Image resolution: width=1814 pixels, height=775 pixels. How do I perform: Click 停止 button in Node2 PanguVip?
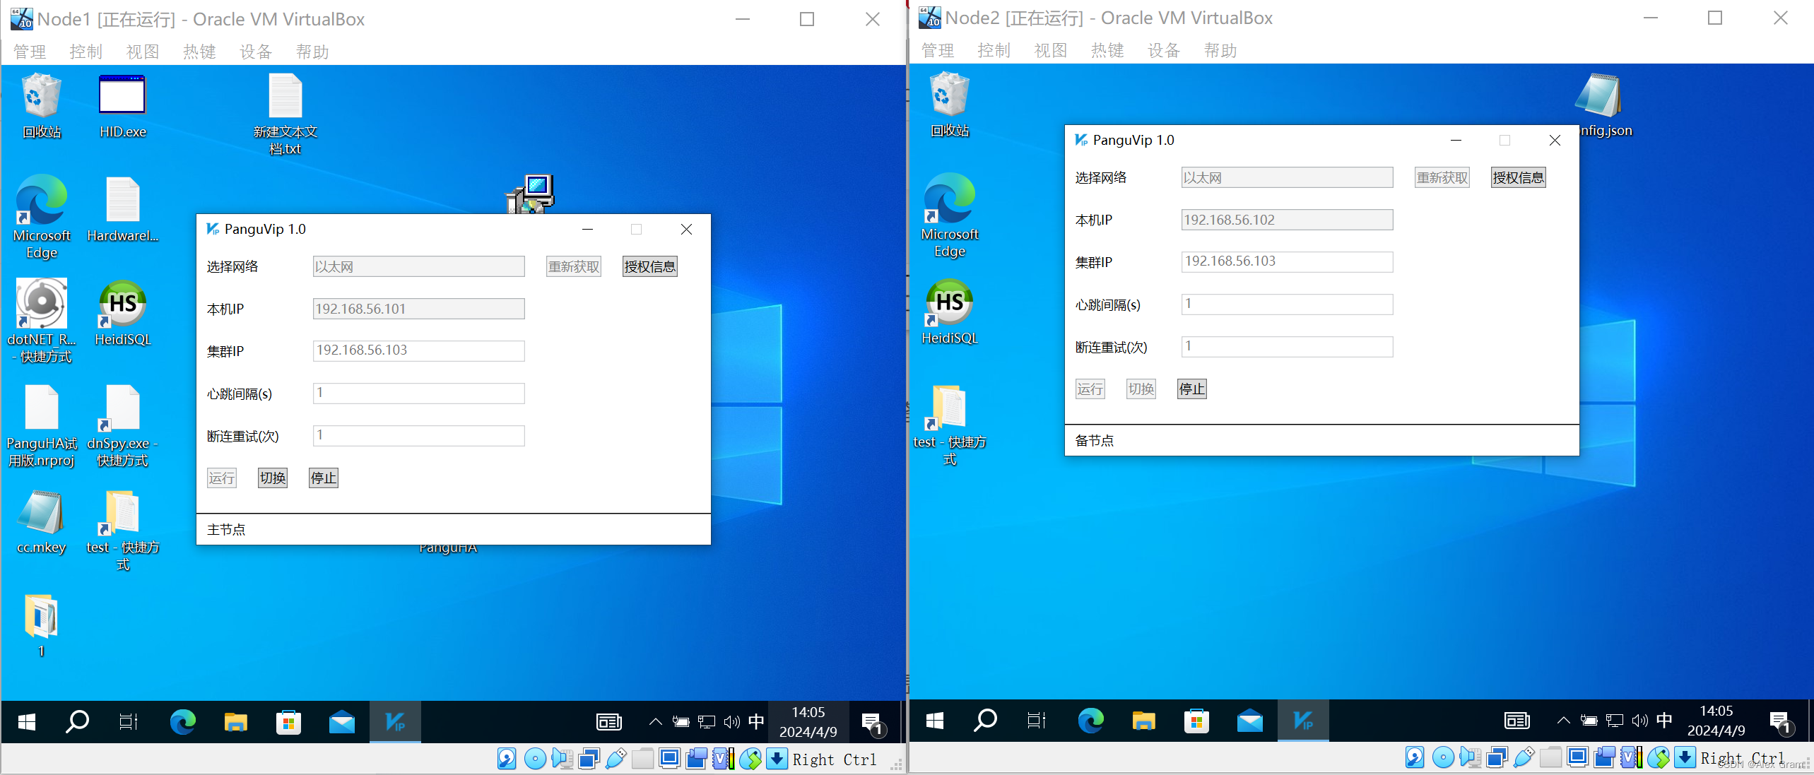pos(1191,389)
